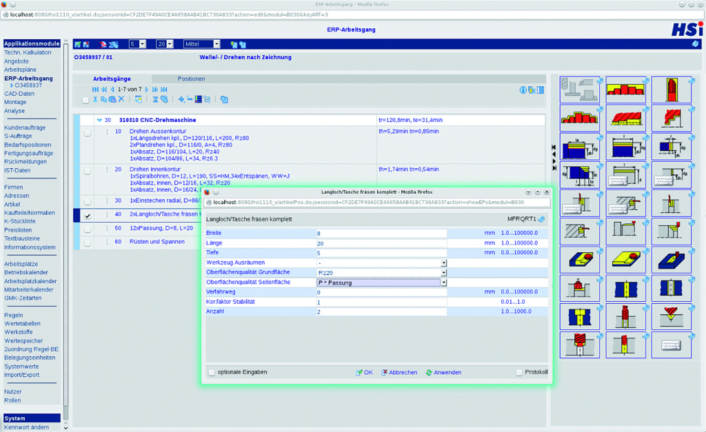Jump to last page of Arbeitsgänge list

coord(164,89)
